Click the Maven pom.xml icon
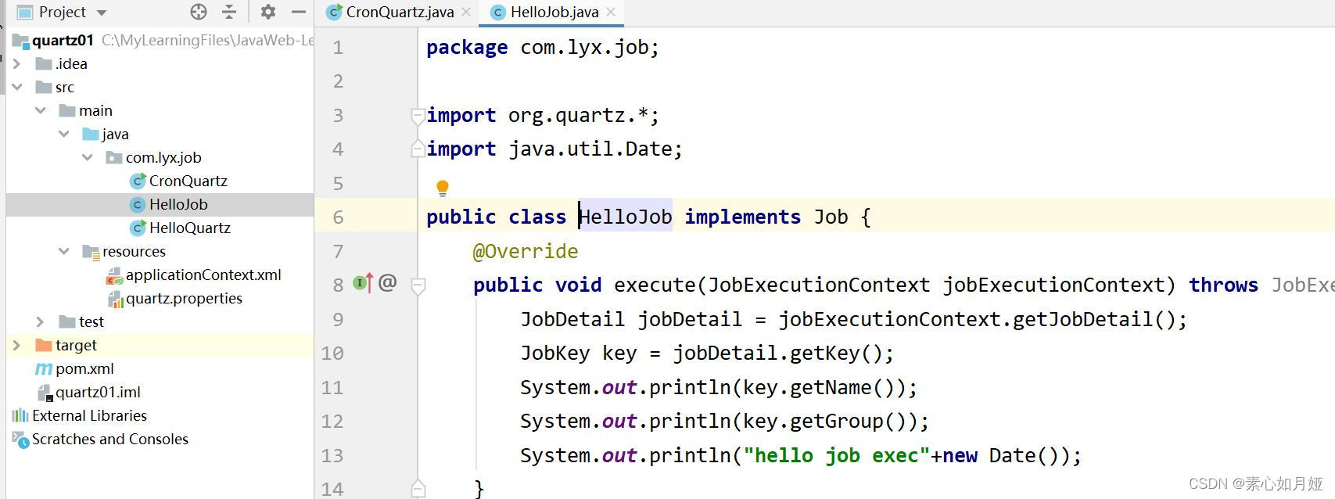This screenshot has height=499, width=1335. [44, 369]
